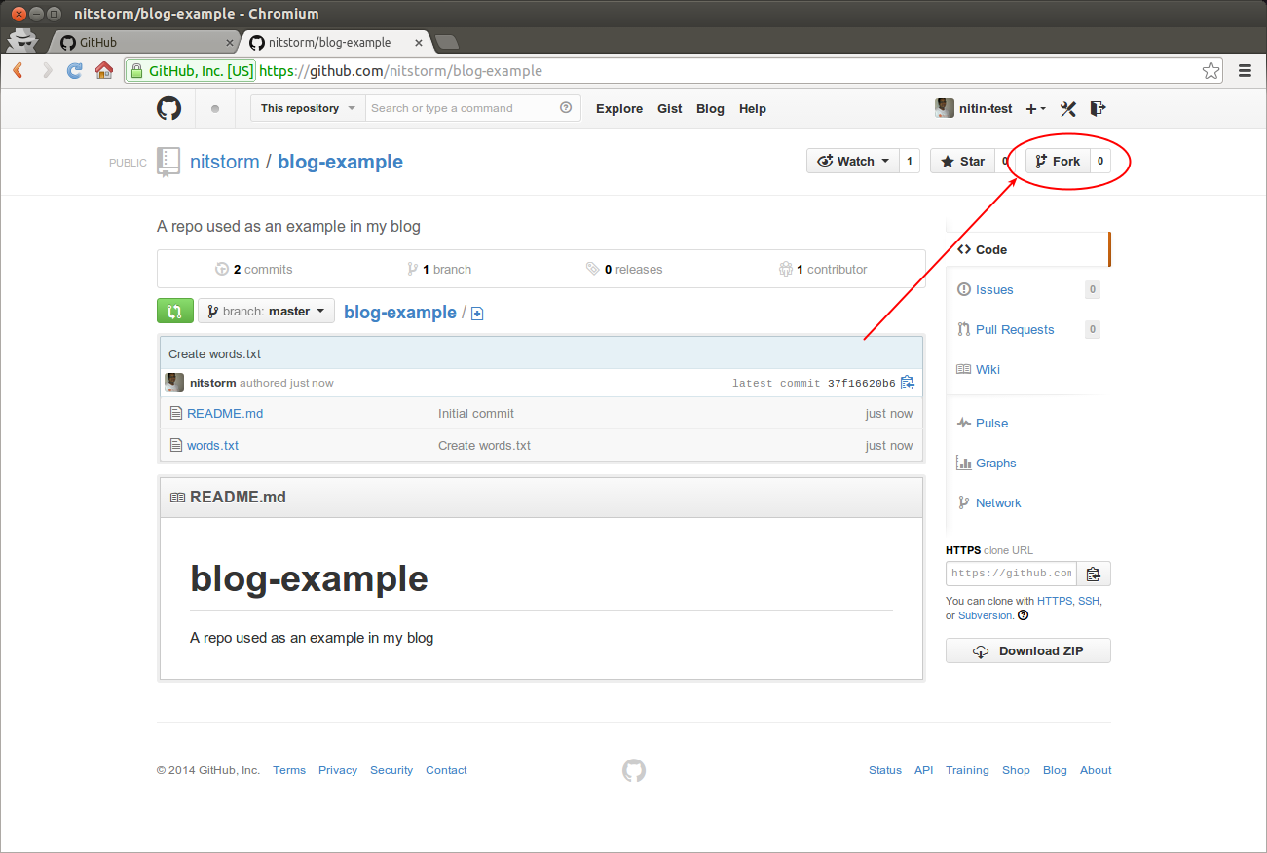
Task: Click the SSH clone option link
Action: point(1089,601)
